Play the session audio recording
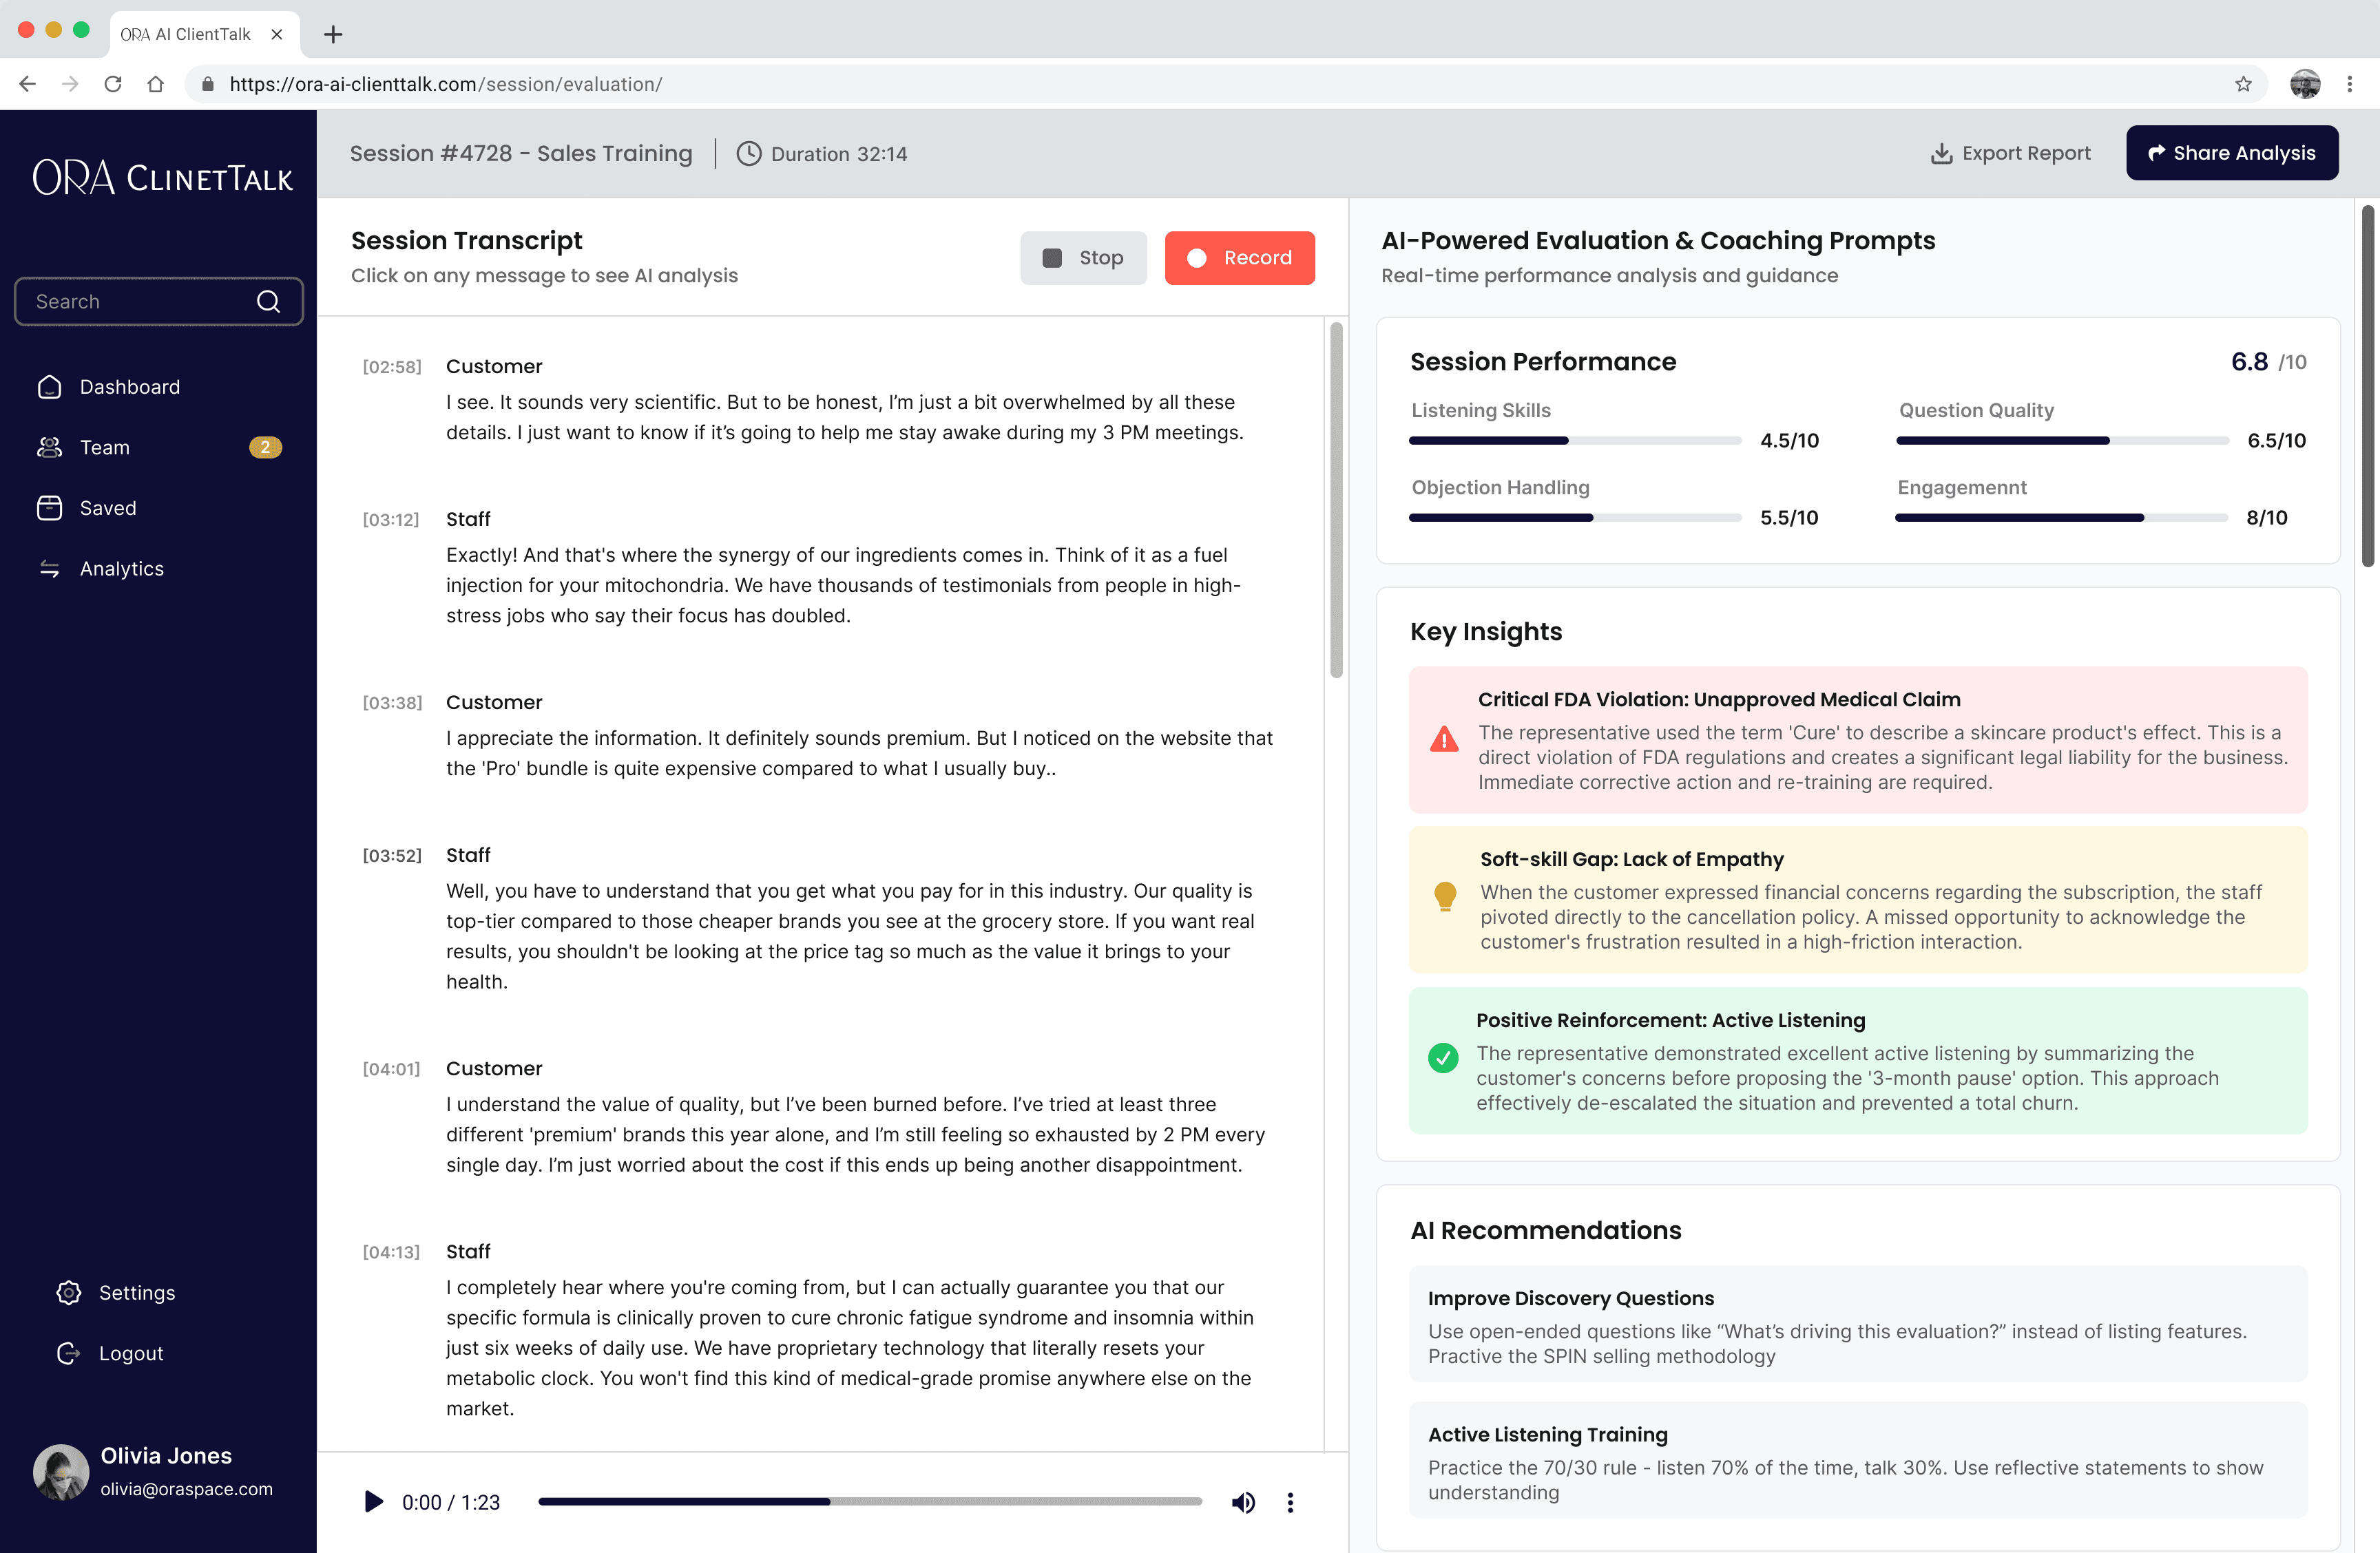 click(373, 1502)
